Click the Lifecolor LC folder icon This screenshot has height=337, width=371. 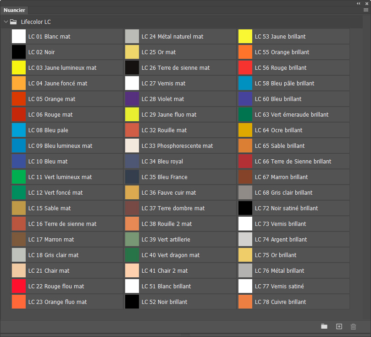click(13, 22)
